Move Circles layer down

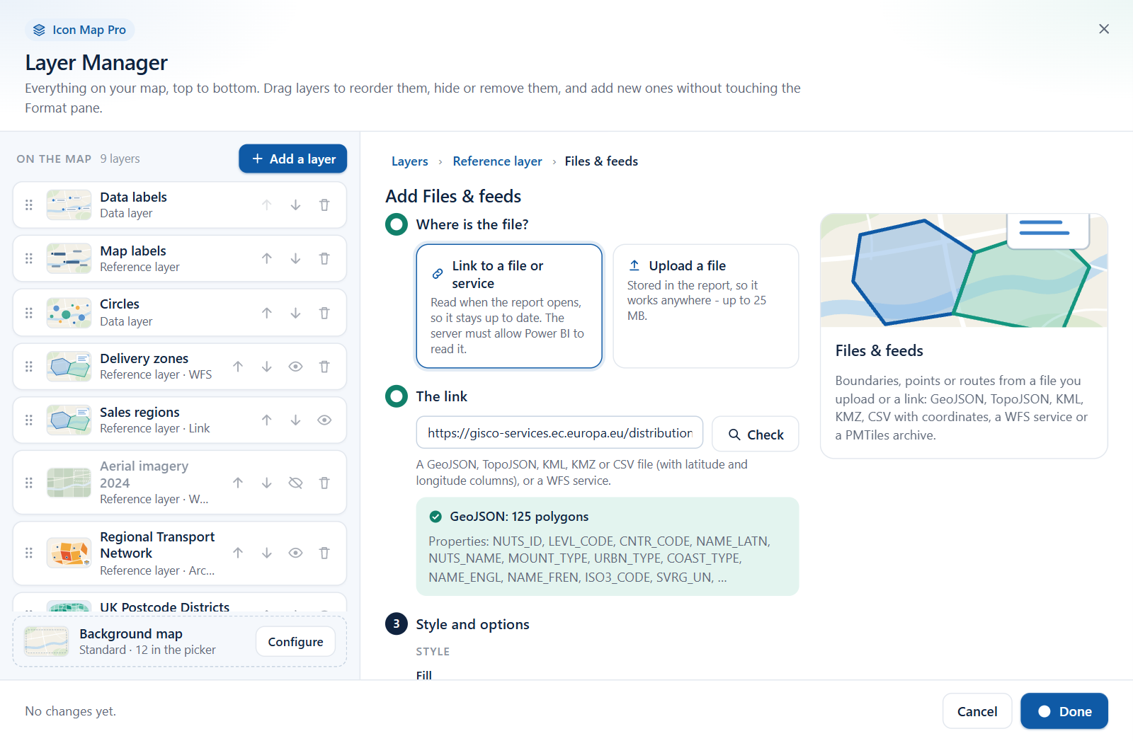pyautogui.click(x=295, y=313)
